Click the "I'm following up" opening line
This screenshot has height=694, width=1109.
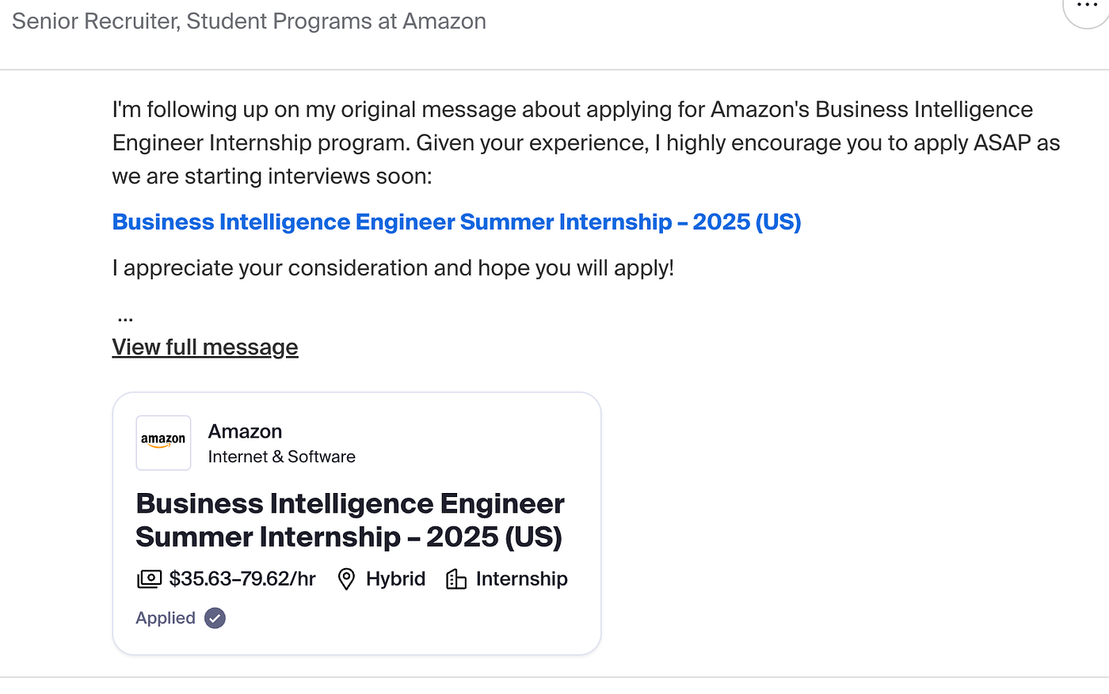click(x=572, y=109)
